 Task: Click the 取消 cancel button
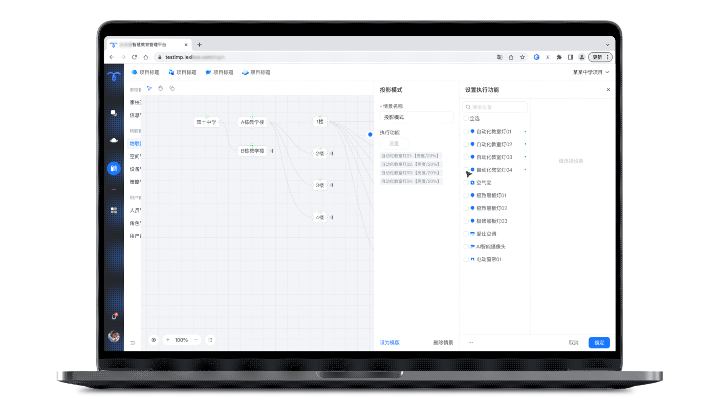574,343
